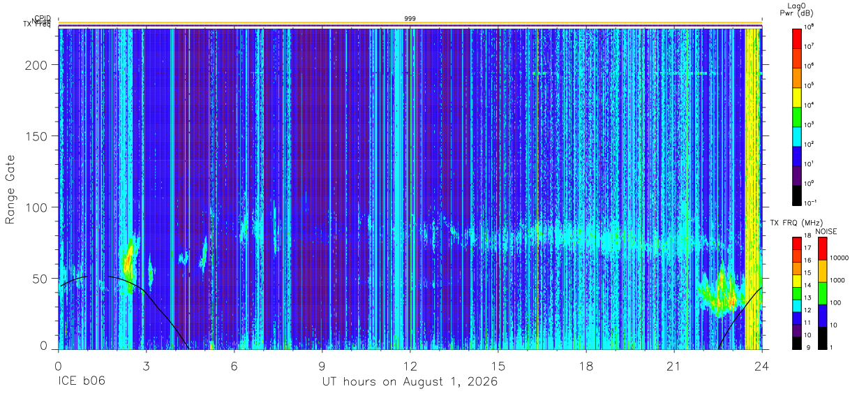
Task: Pick the red segment of NOISE colorbar
Action: [x=822, y=249]
